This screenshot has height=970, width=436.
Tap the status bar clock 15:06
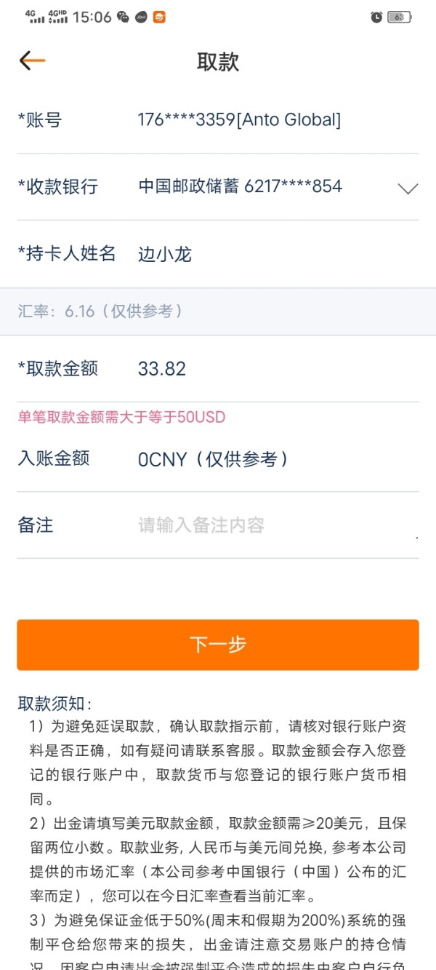pyautogui.click(x=92, y=17)
